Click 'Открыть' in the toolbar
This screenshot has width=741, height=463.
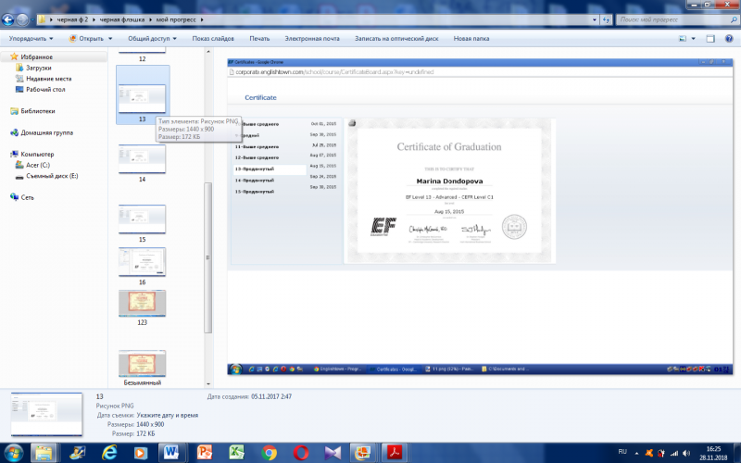87,39
